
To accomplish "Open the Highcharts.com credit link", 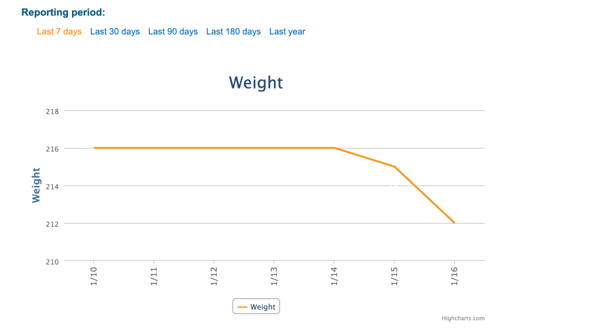I will (463, 318).
